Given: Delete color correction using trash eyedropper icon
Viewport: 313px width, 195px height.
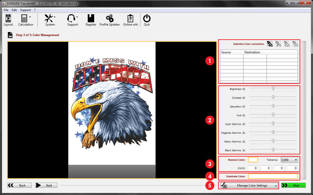Looking at the screenshot, I should [295, 44].
